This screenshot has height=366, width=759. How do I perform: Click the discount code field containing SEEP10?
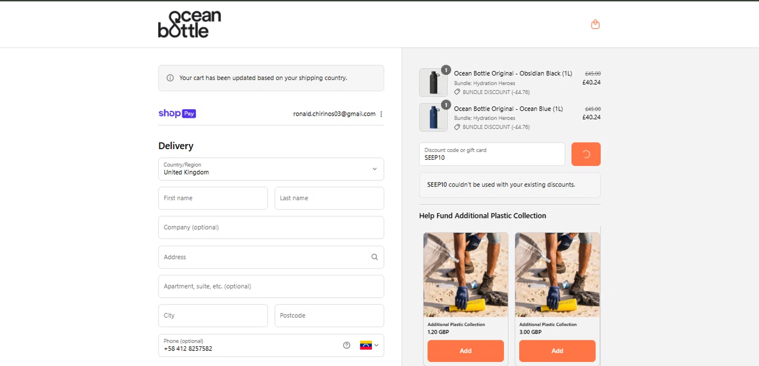point(492,154)
